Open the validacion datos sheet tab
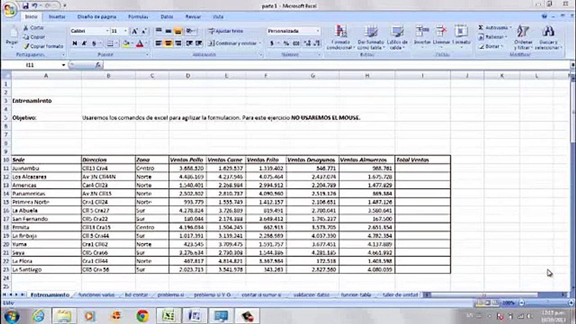Screen dimensions: 576x324 [311, 295]
